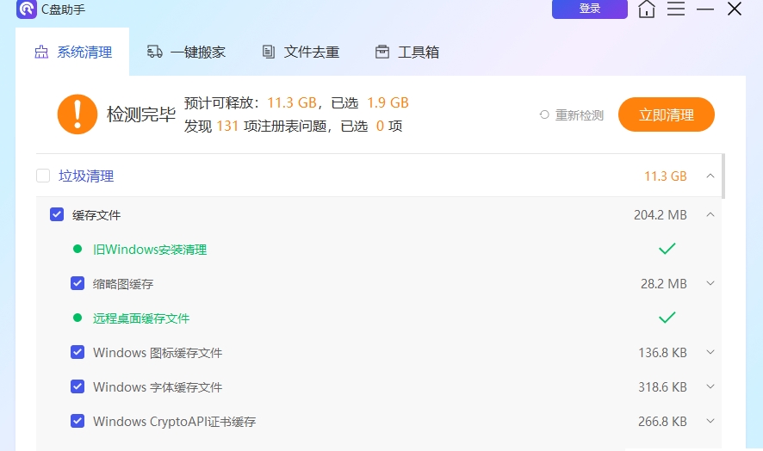The height and width of the screenshot is (451, 763).
Task: Switch to the 文件去重 tab
Action: tap(301, 52)
